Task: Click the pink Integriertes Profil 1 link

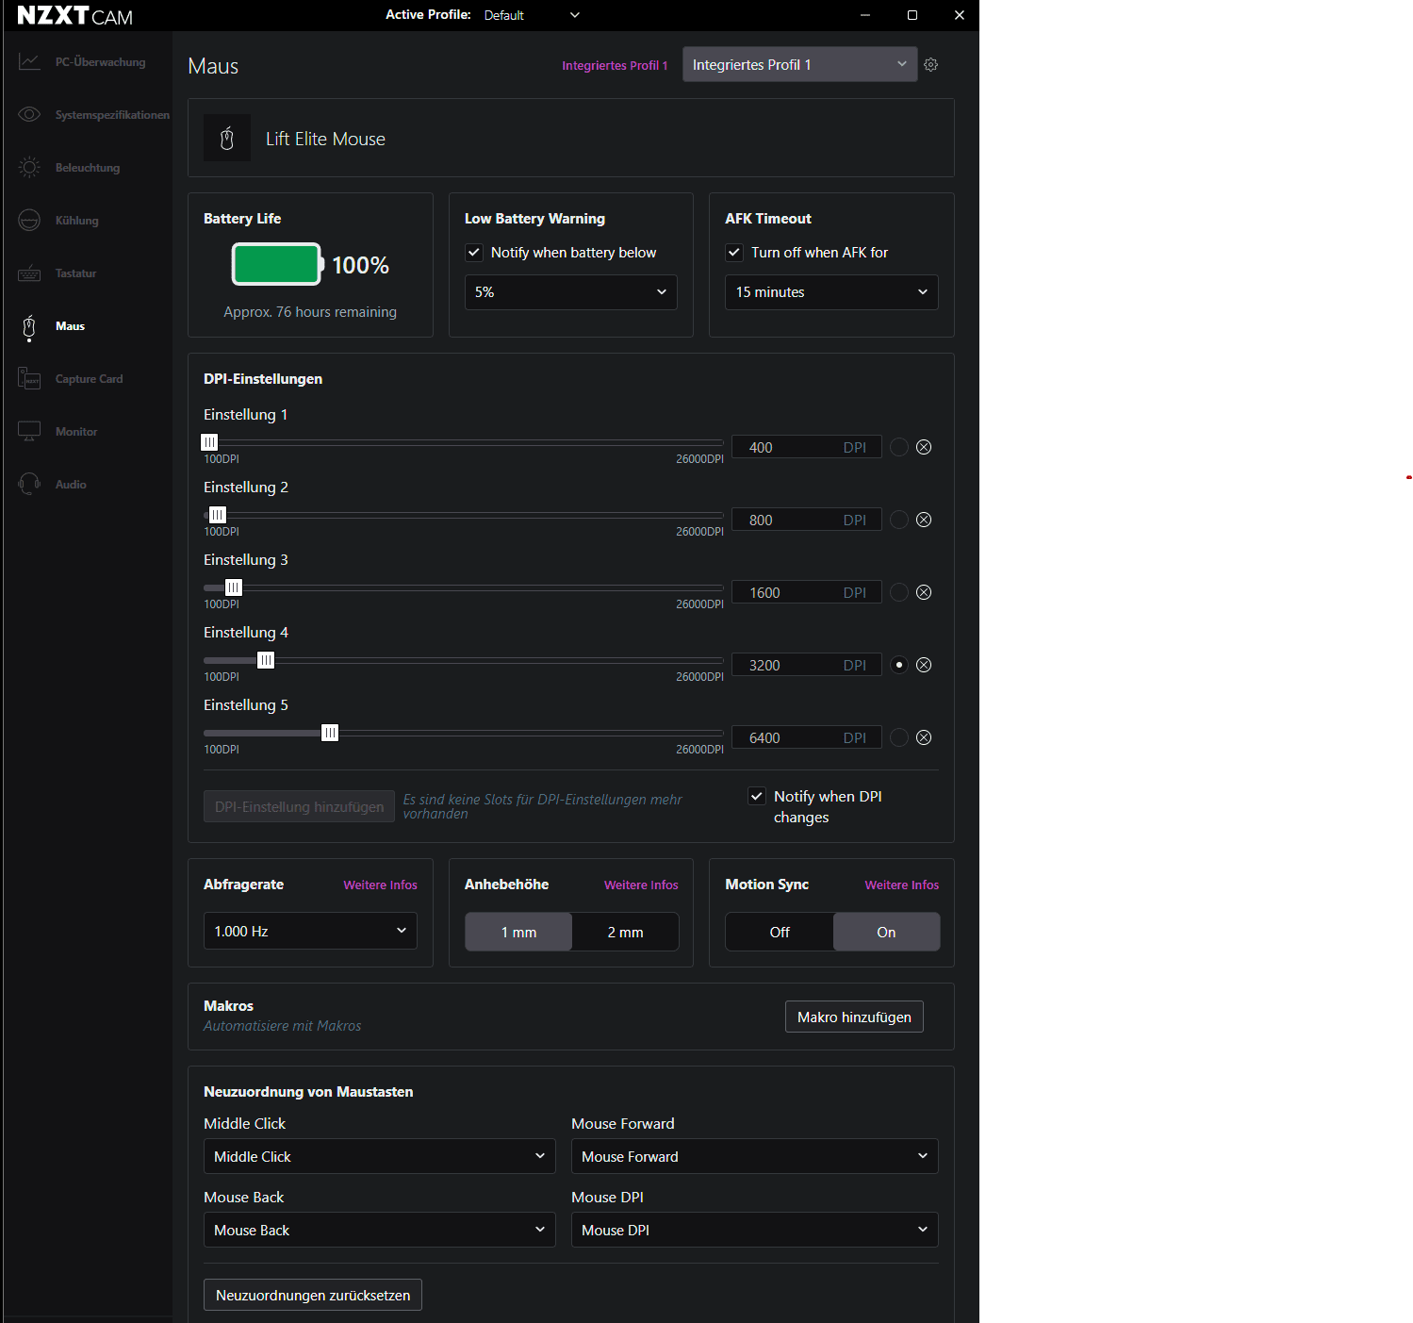Action: click(x=615, y=65)
